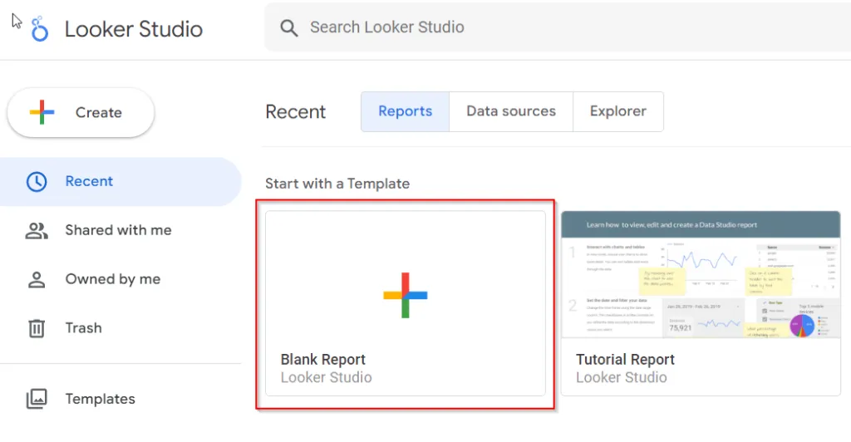Switch to the Explorer tab
The height and width of the screenshot is (442, 851).
618,111
